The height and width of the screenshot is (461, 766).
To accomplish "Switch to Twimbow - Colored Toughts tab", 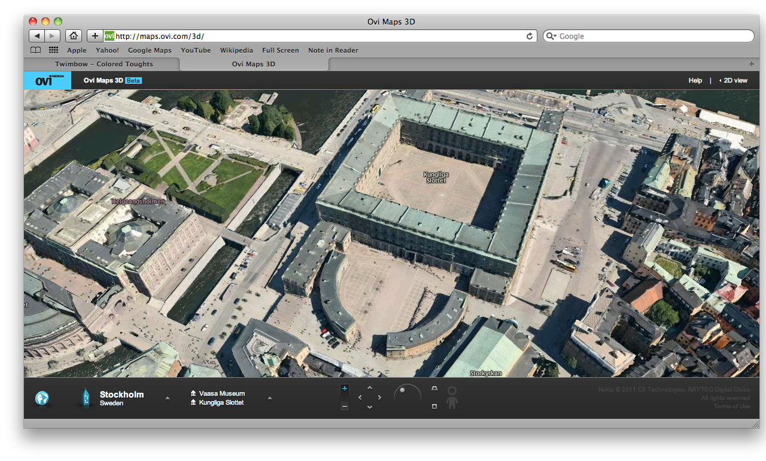I will (x=104, y=64).
